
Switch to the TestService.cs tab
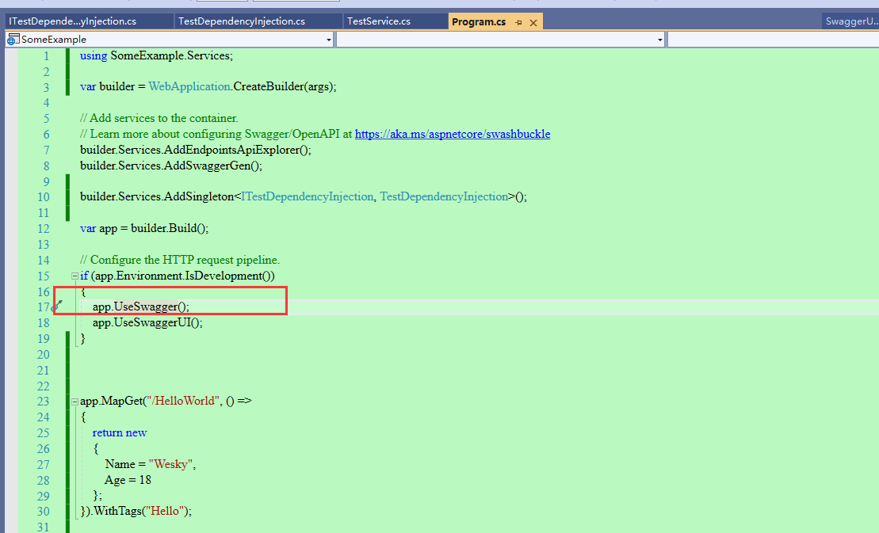point(394,21)
